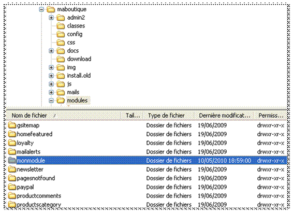Screen dimensions: 293x213
Task: Select modules folder label in tree
Action: (x=77, y=101)
